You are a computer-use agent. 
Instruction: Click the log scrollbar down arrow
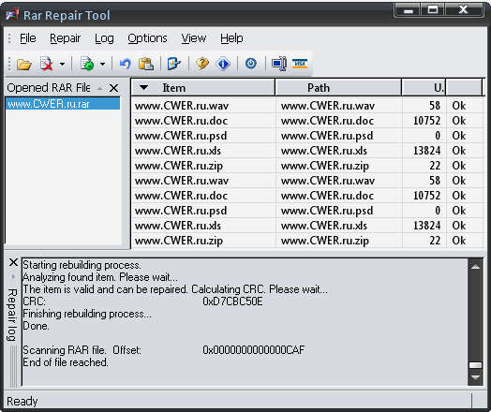(475, 377)
